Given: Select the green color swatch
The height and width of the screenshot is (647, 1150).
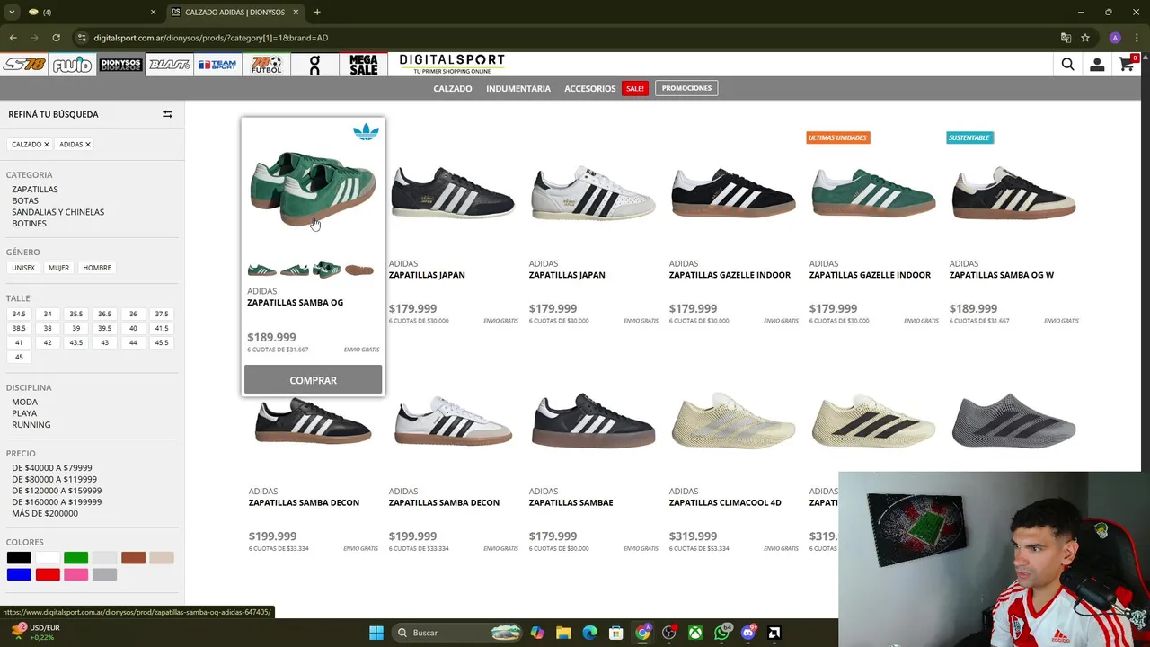Looking at the screenshot, I should click(76, 558).
